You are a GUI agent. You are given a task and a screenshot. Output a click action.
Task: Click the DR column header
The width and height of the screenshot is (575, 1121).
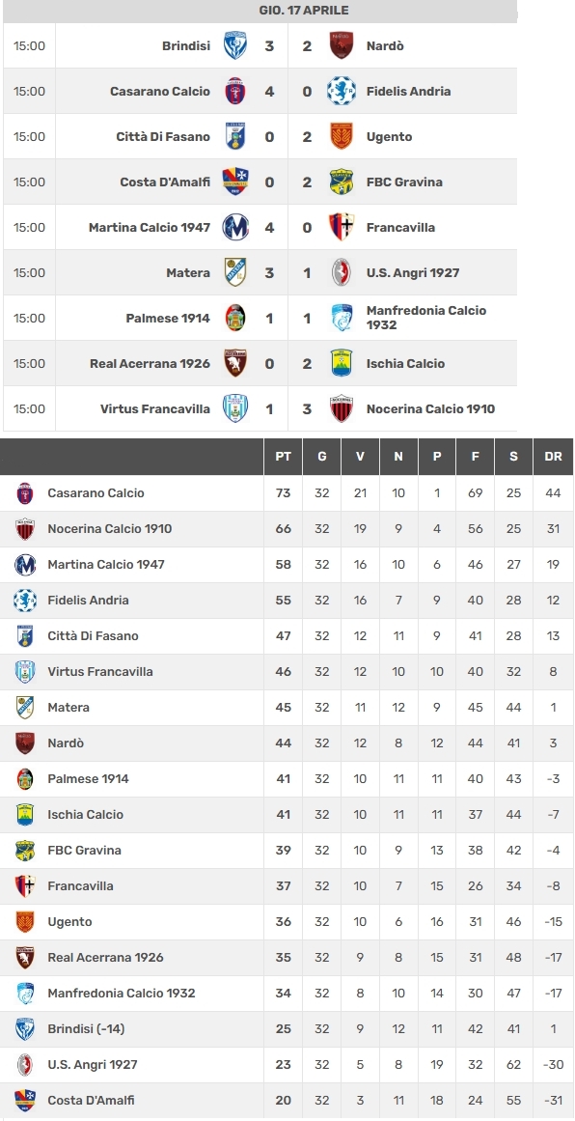(553, 456)
